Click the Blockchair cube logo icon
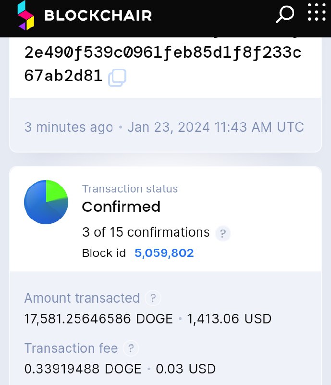Screen dimensions: 331x385 26,15
